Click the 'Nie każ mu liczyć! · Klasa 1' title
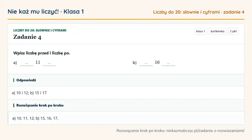 pyautogui.click(x=46, y=11)
